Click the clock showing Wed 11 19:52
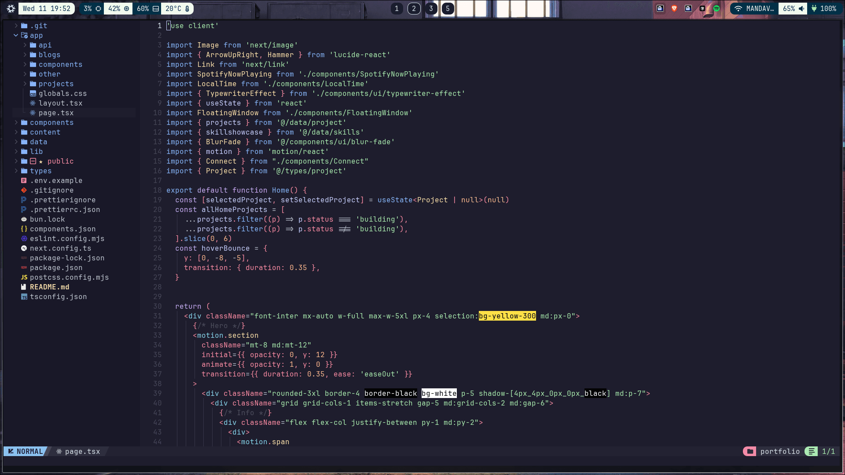Image resolution: width=845 pixels, height=475 pixels. click(x=46, y=8)
